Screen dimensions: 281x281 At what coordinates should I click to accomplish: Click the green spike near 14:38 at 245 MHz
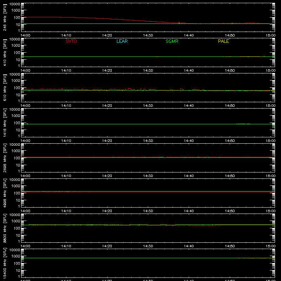(179, 22)
